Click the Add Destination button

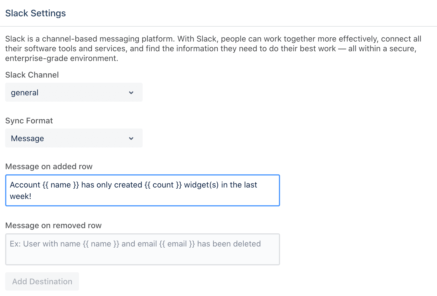(x=42, y=281)
